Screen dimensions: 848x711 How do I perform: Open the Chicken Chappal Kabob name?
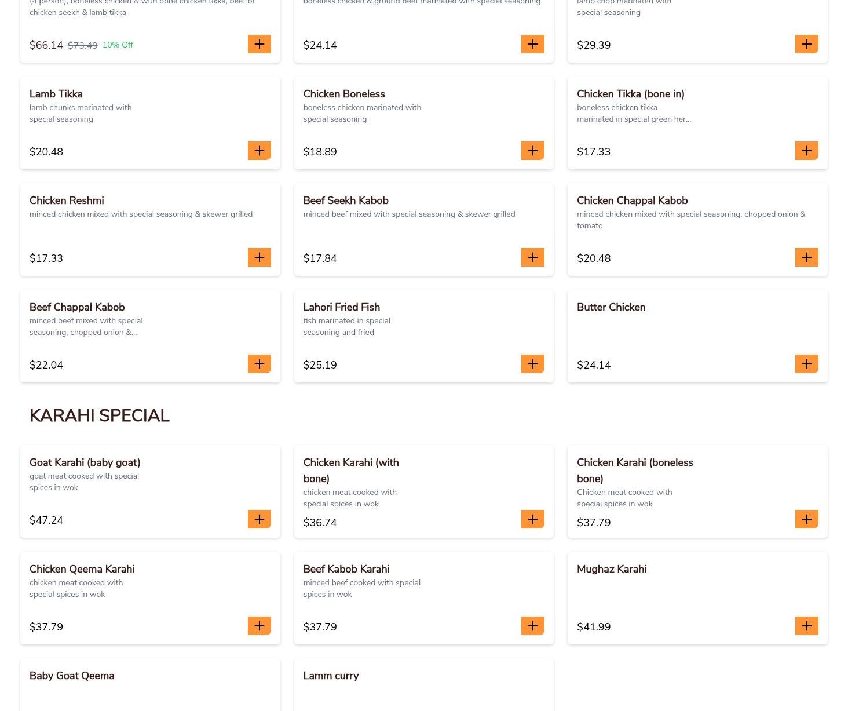[633, 200]
